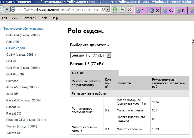Go to the Scirocco maintenance page
Image resolution: width=194 pixels, height=138 pixels.
(12, 81)
